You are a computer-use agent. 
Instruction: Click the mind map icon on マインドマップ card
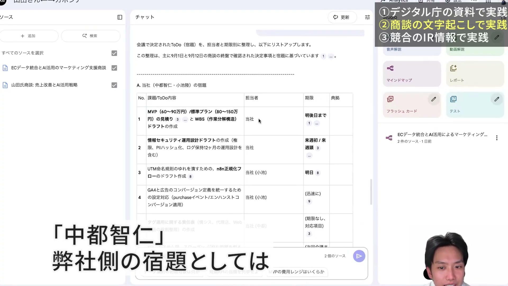tap(390, 68)
